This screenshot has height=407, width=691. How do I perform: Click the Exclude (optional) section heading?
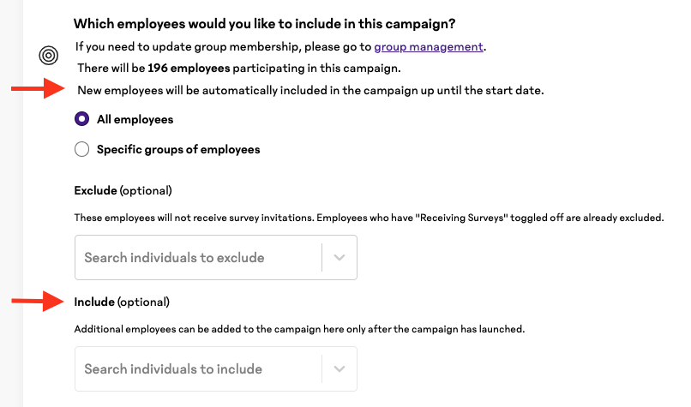123,191
